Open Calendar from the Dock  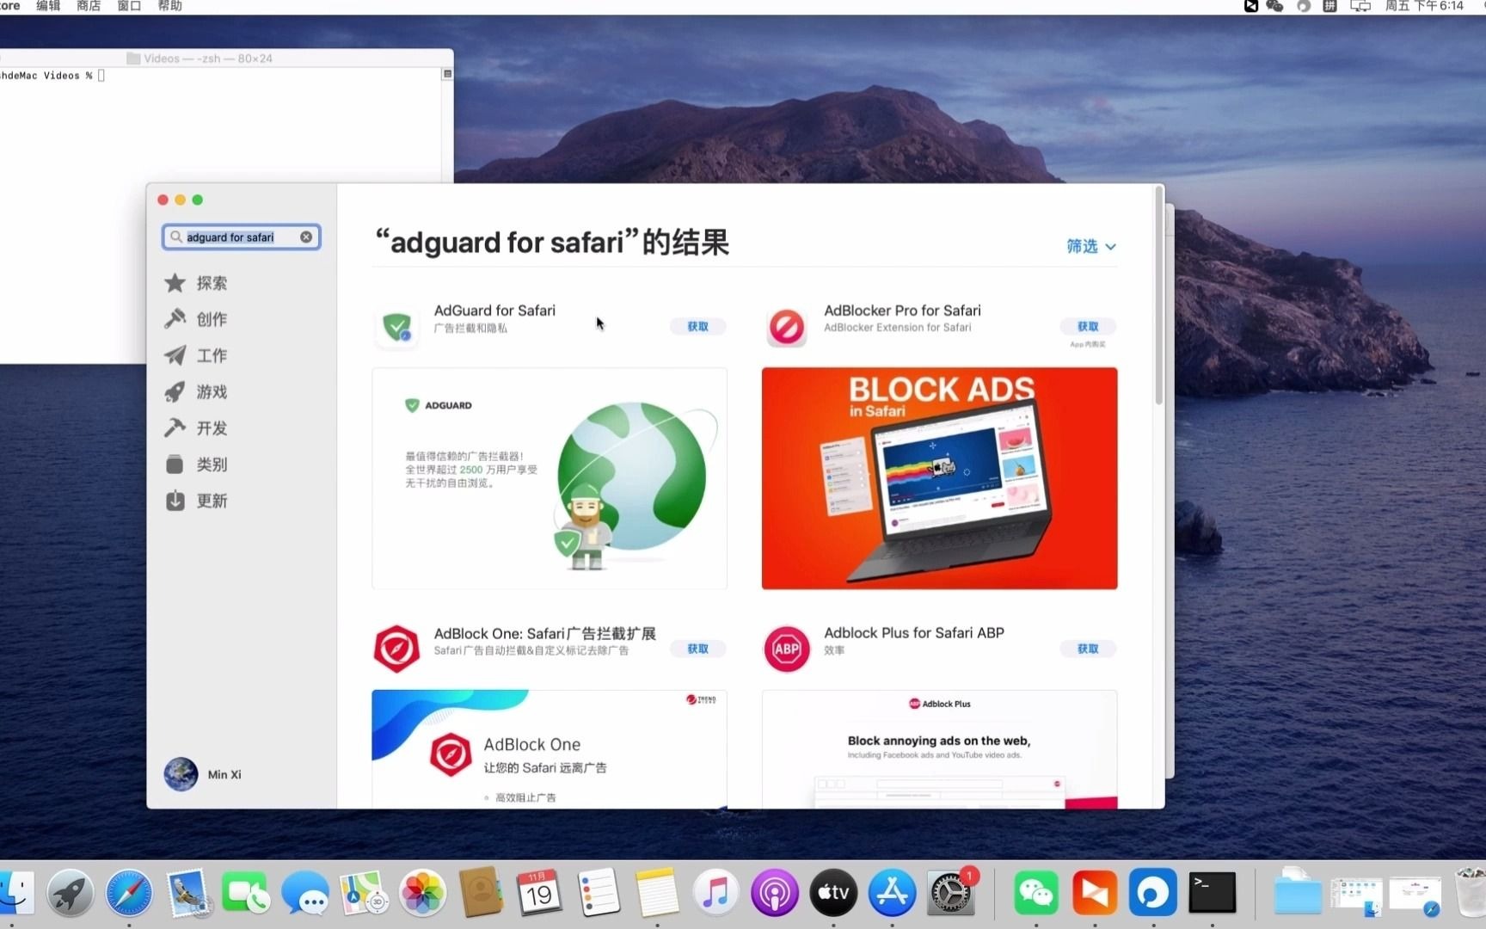[x=539, y=893]
